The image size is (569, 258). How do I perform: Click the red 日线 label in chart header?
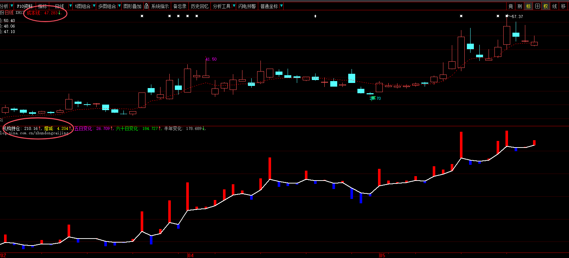pyautogui.click(x=9, y=13)
